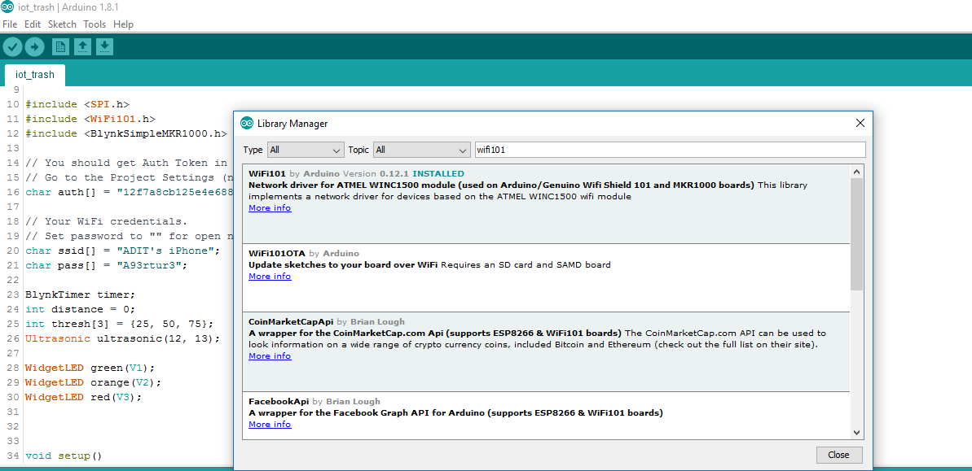Image resolution: width=972 pixels, height=471 pixels.
Task: Click the Close button in Library Manager
Action: (838, 455)
